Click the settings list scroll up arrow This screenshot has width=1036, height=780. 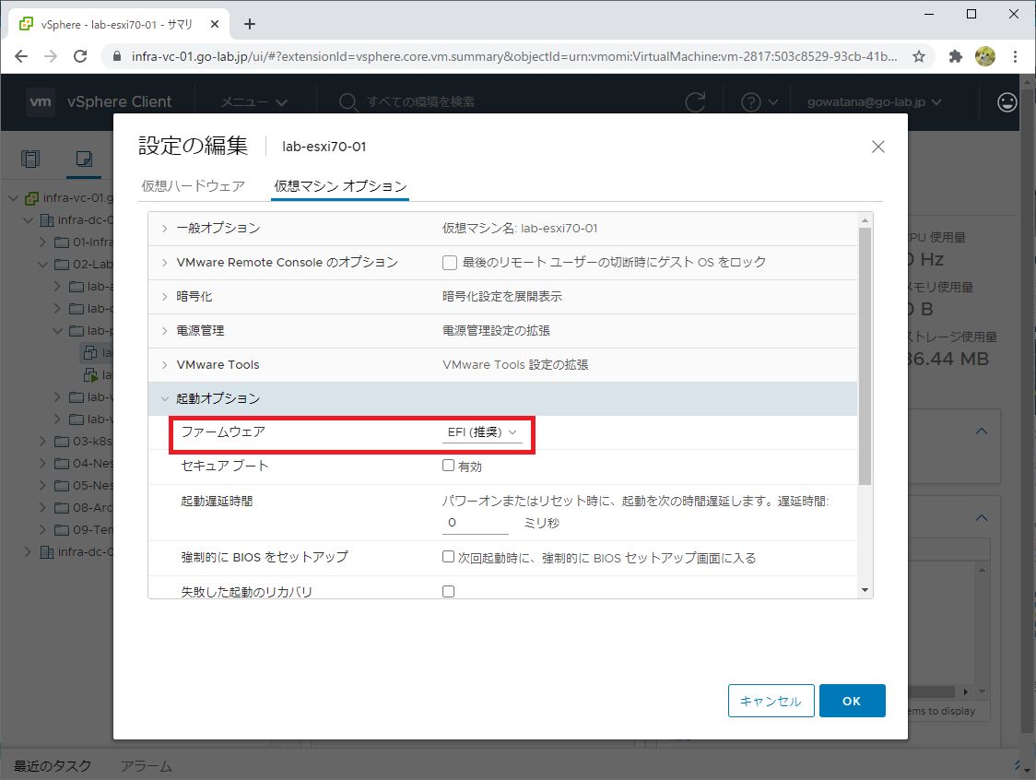[865, 219]
